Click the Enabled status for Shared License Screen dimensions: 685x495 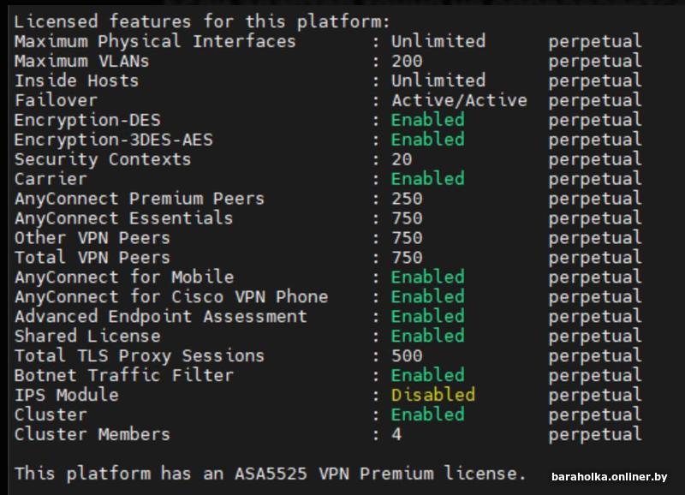click(427, 337)
